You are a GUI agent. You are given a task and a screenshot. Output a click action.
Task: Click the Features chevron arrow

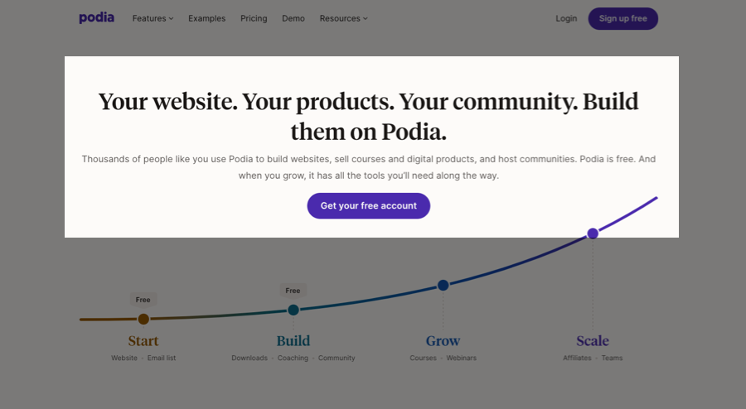[x=171, y=18]
